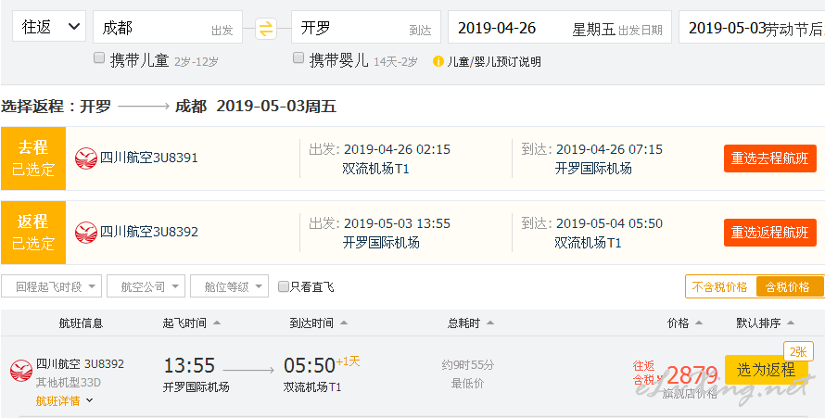Open the 航空公司 filter dropdown

(x=146, y=286)
